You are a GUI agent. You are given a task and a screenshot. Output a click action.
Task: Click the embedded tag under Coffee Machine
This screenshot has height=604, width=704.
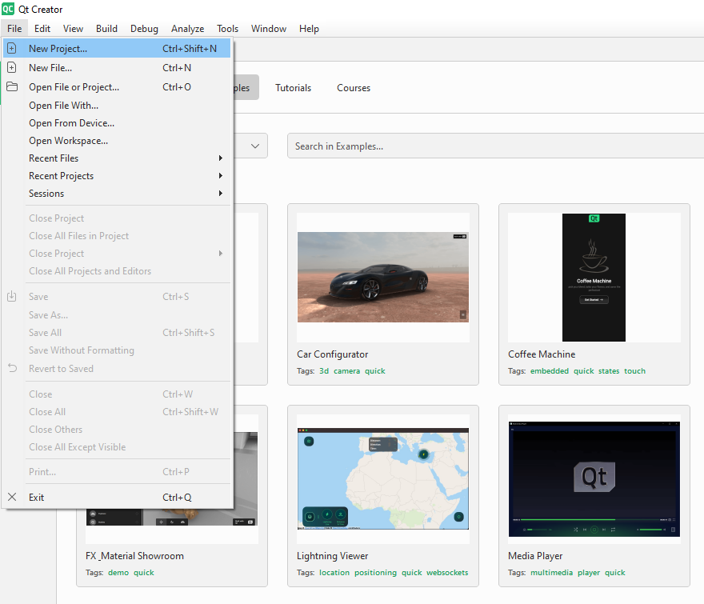[x=550, y=371]
